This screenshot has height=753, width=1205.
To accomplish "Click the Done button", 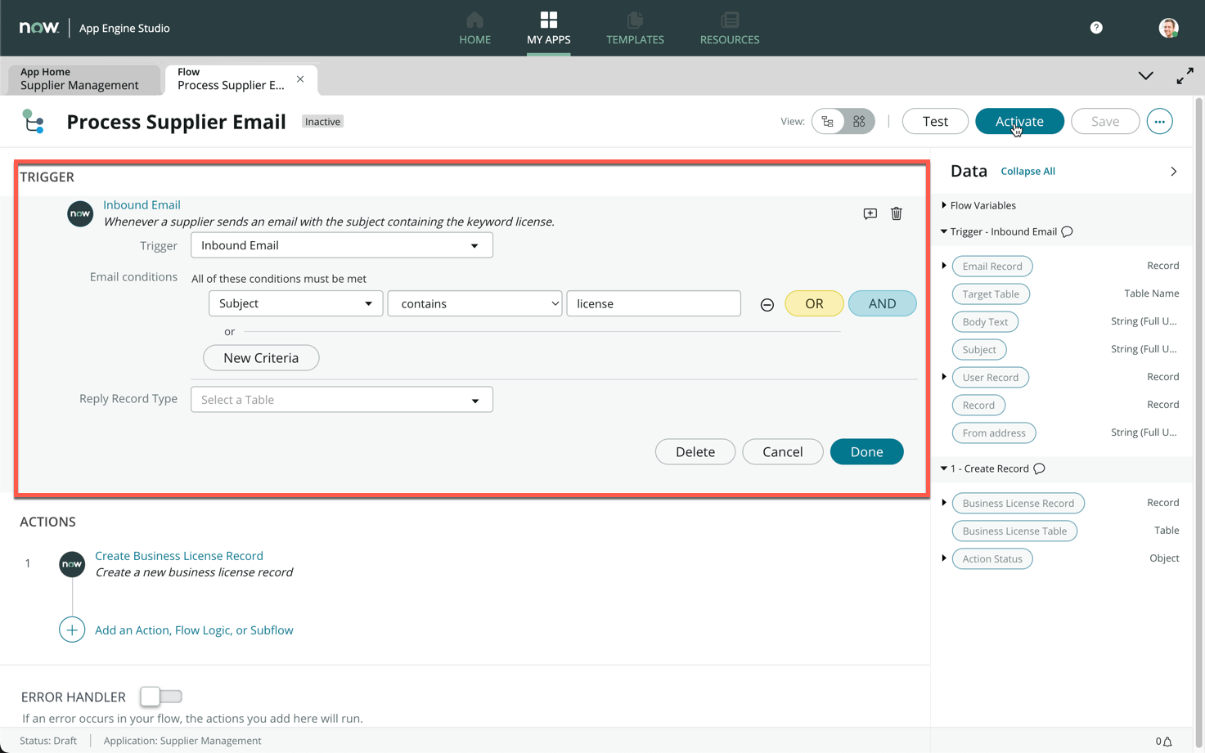I will point(866,452).
